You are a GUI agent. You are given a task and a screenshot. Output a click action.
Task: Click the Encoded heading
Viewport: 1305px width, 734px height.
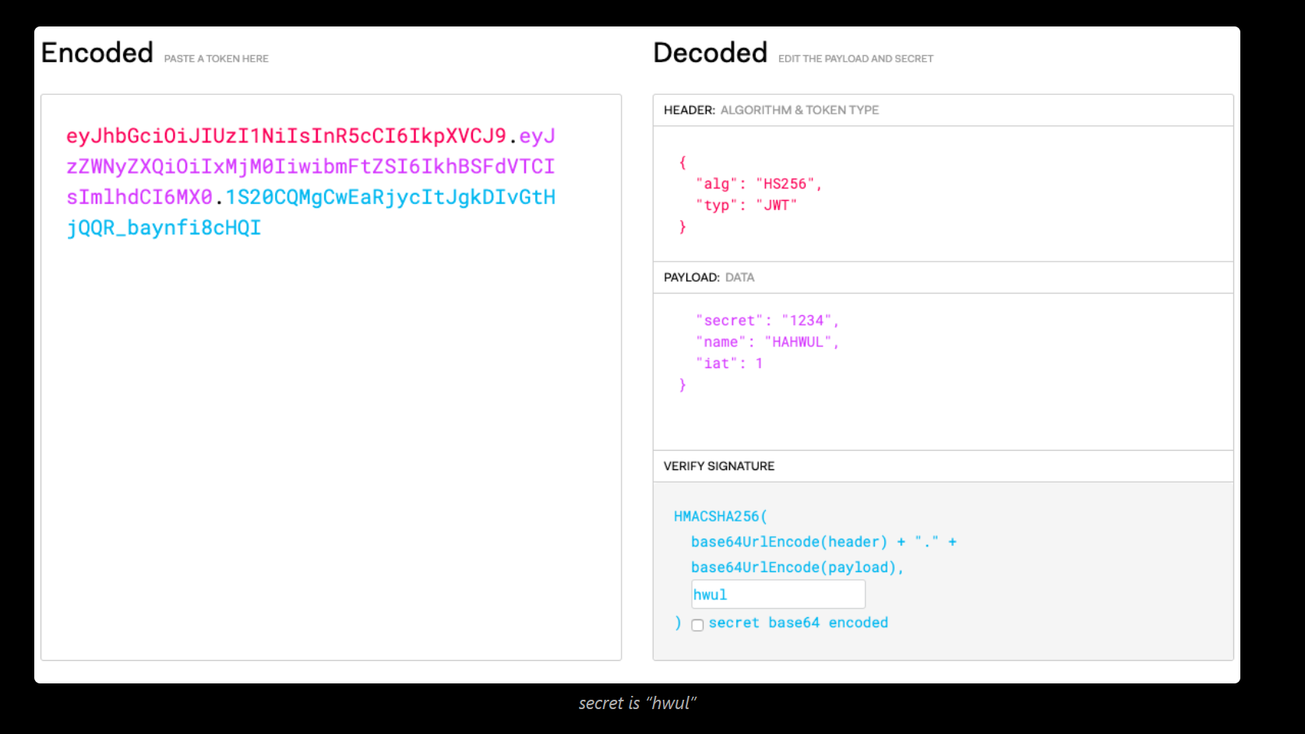[97, 53]
